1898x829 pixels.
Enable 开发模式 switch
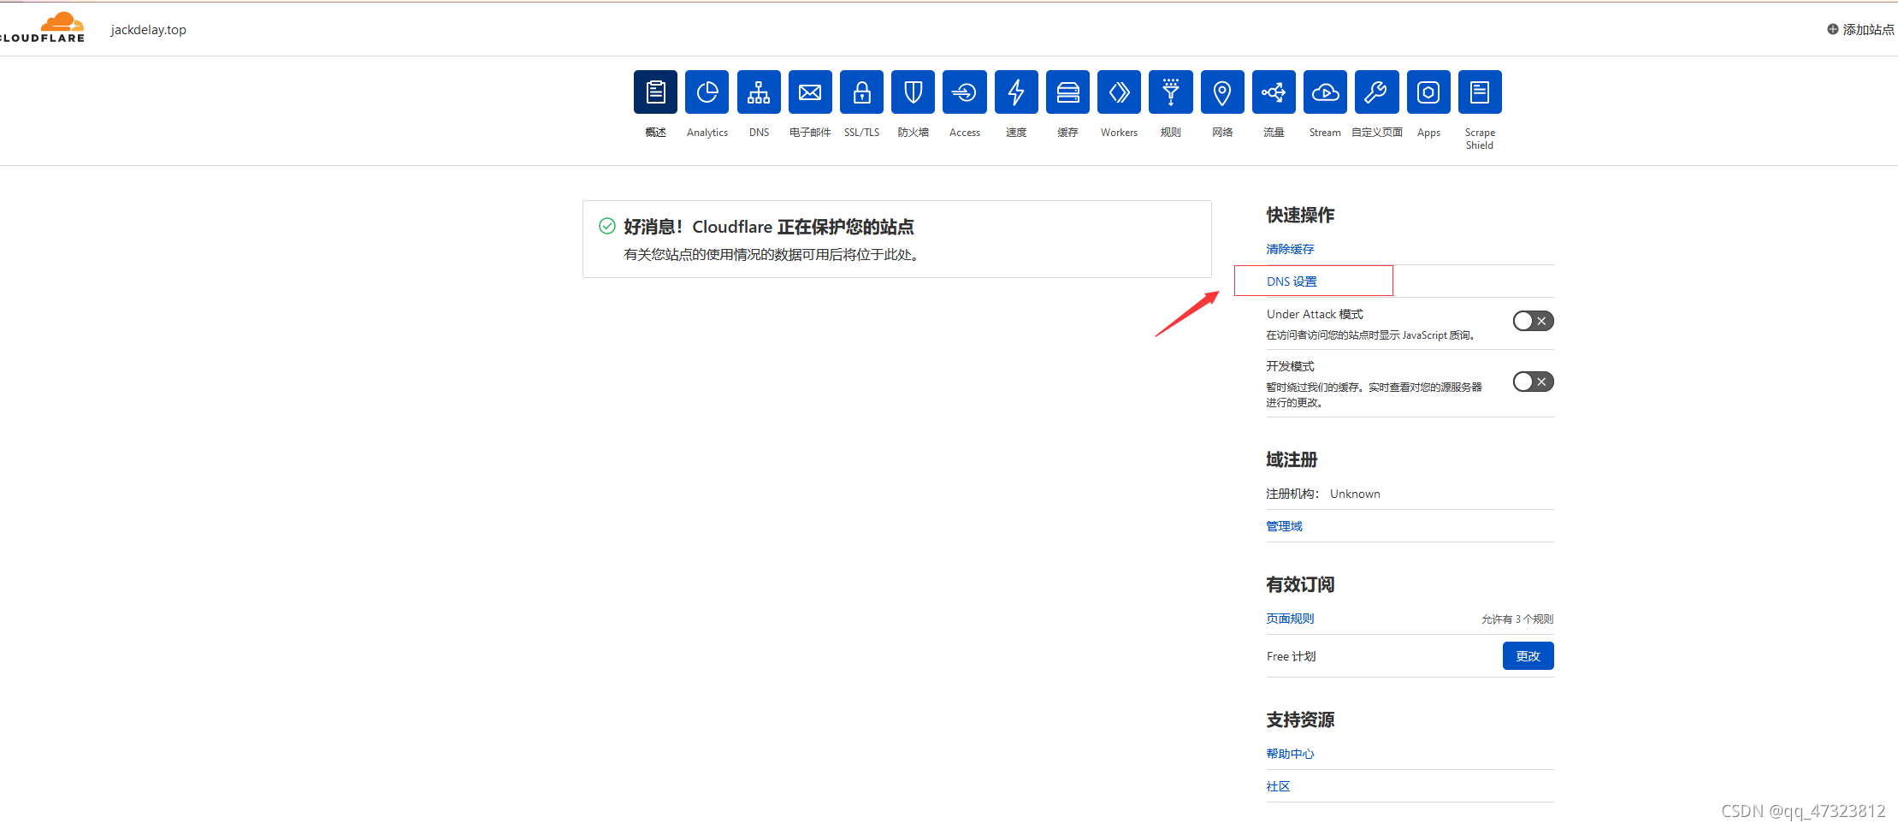pos(1532,381)
